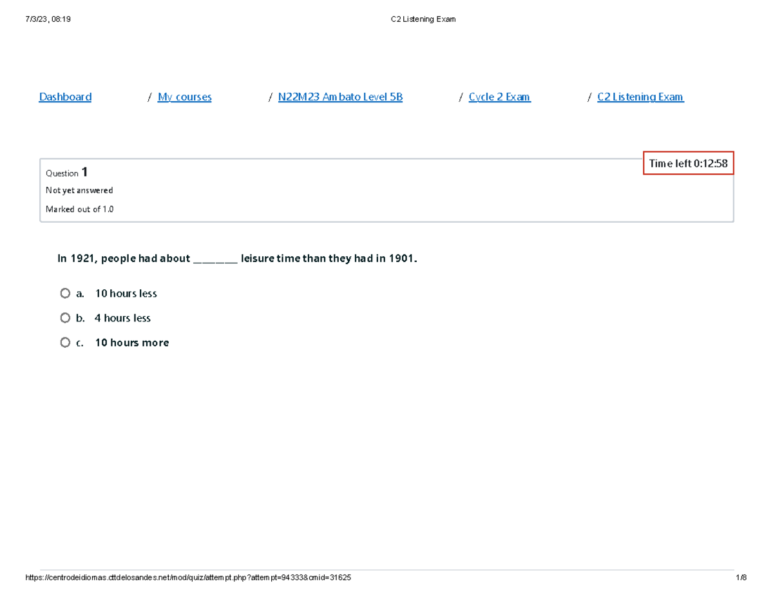Open the Dashboard breadcrumb link
This screenshot has height=597, width=773.
point(65,97)
